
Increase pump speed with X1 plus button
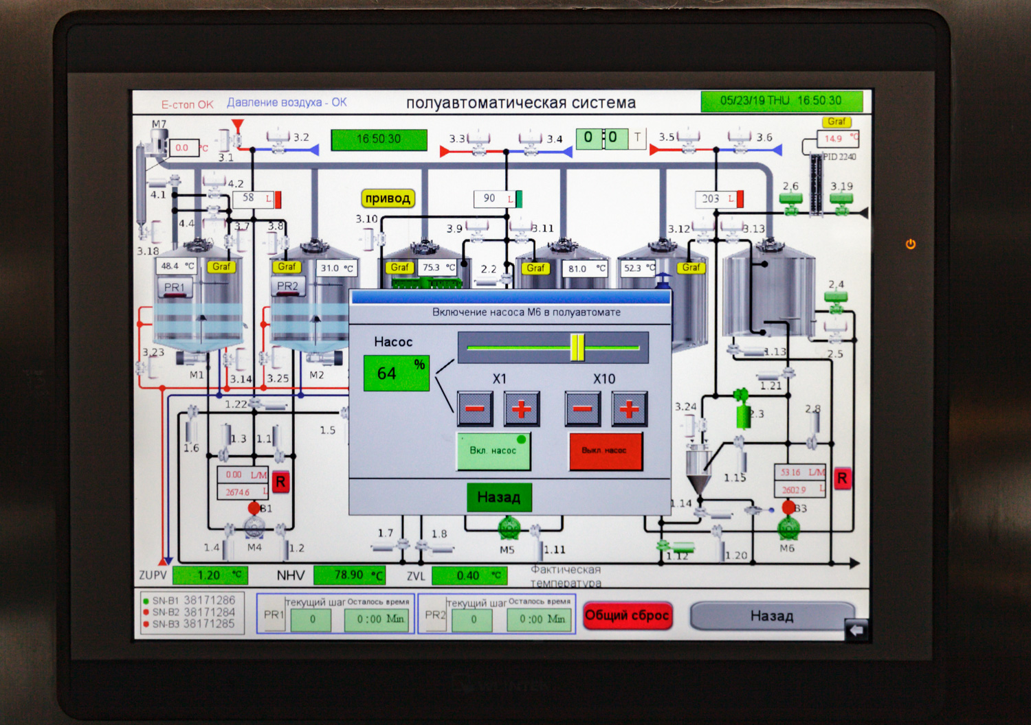coord(522,408)
